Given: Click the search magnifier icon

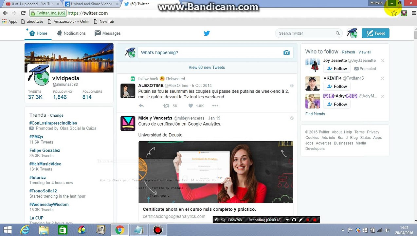Looking at the screenshot, I should [x=337, y=33].
